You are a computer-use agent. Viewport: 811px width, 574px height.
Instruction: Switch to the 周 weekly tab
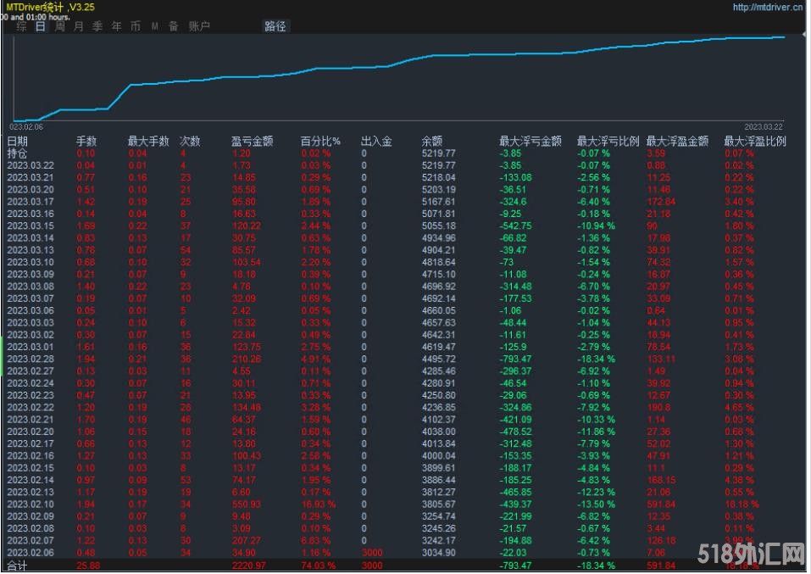click(60, 26)
